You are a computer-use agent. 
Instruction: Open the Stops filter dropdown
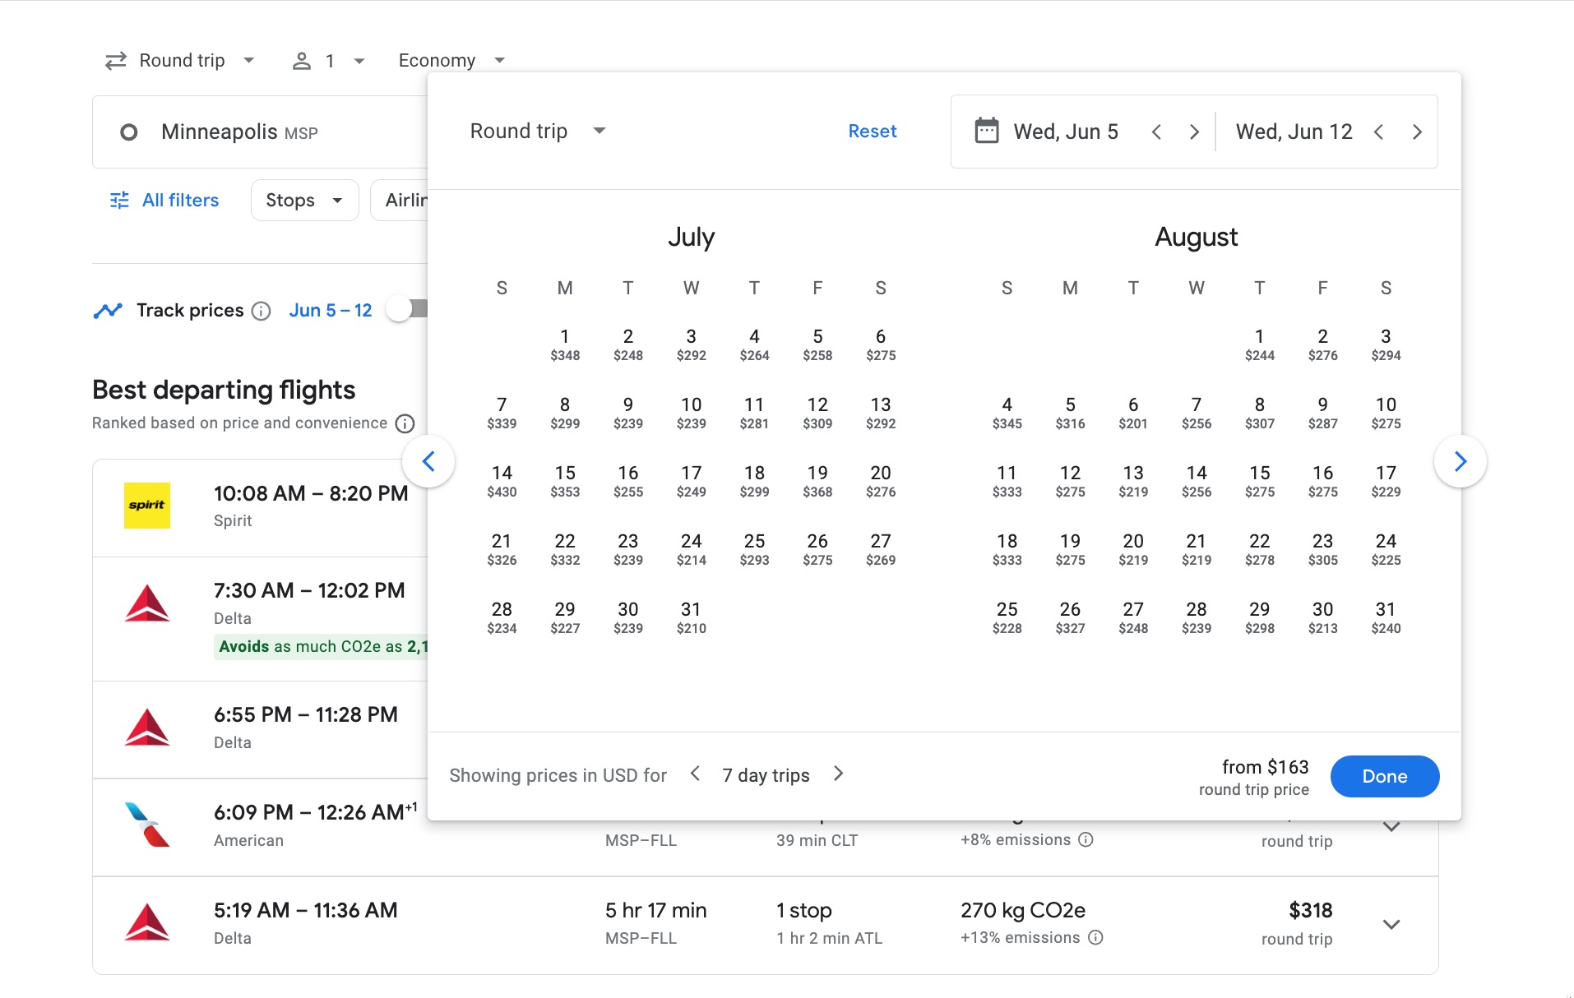click(304, 200)
